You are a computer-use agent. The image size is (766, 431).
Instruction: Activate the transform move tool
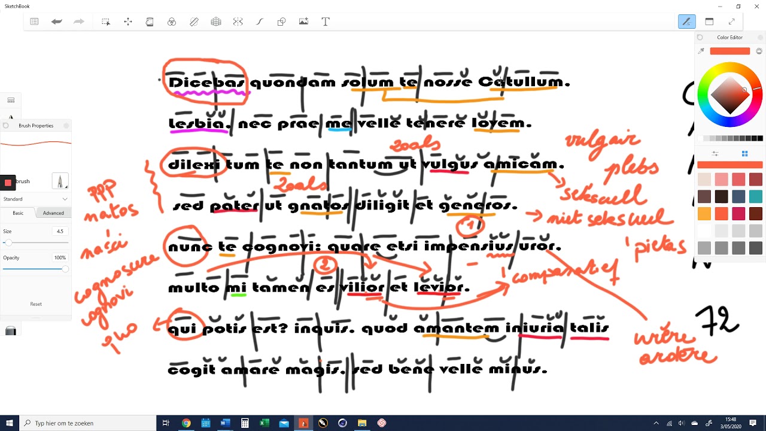pos(128,22)
